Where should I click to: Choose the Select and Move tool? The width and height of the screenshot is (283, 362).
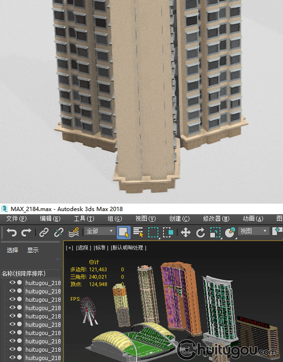(x=186, y=232)
